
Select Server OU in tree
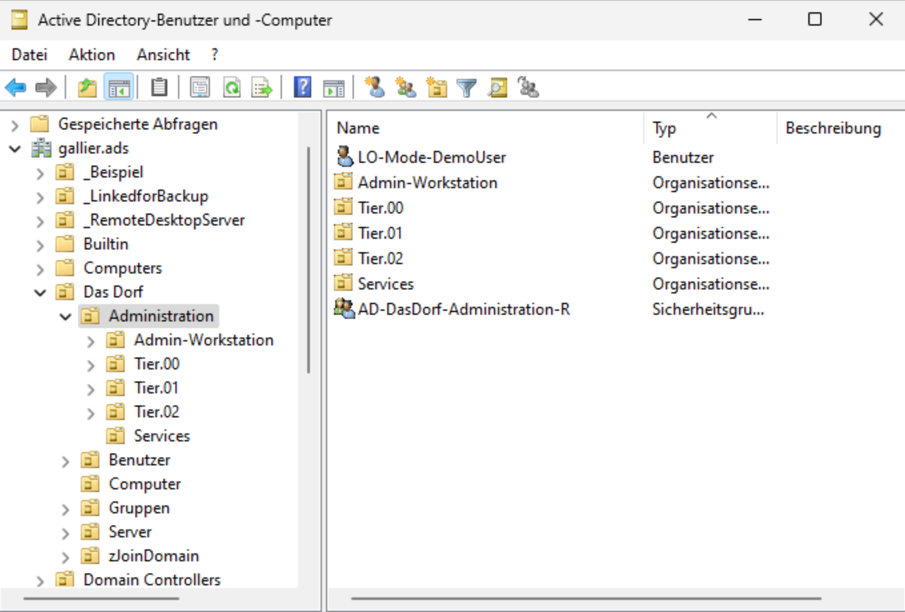130,532
